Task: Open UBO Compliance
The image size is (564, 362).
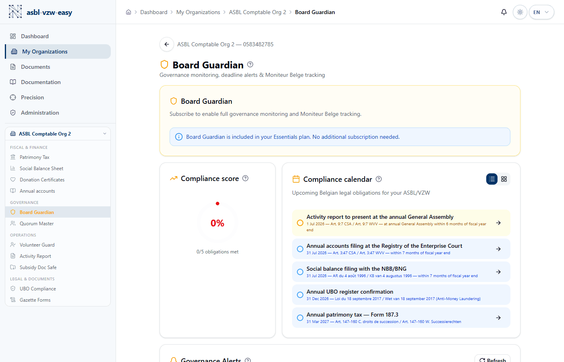Action: click(58, 288)
